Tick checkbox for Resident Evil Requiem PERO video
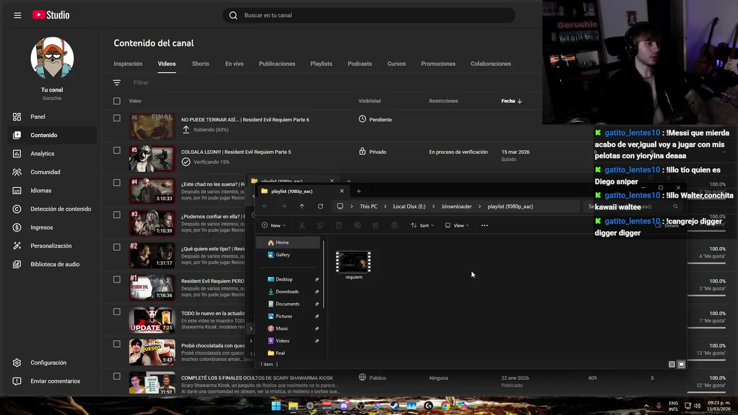 pyautogui.click(x=117, y=280)
